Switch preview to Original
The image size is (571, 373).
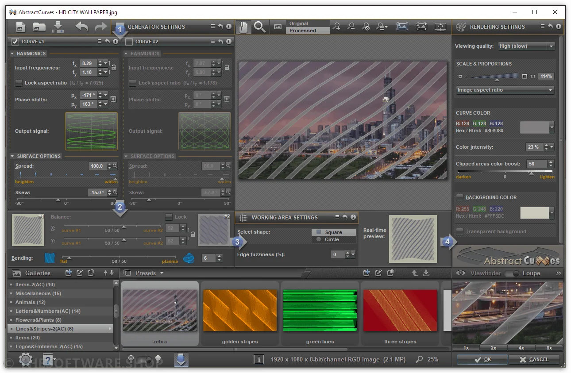[308, 23]
